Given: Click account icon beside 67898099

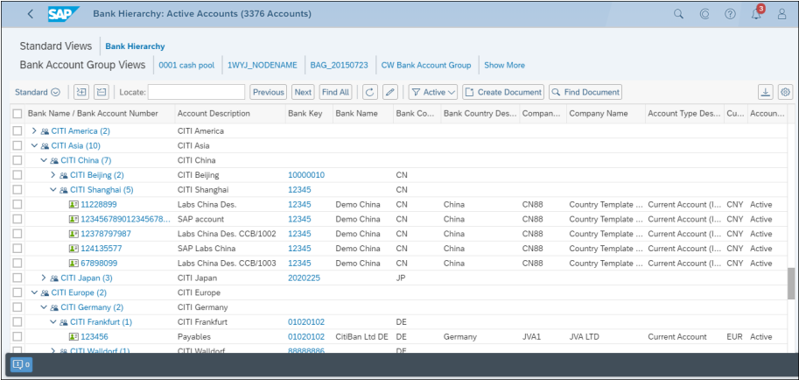Looking at the screenshot, I should tap(74, 264).
